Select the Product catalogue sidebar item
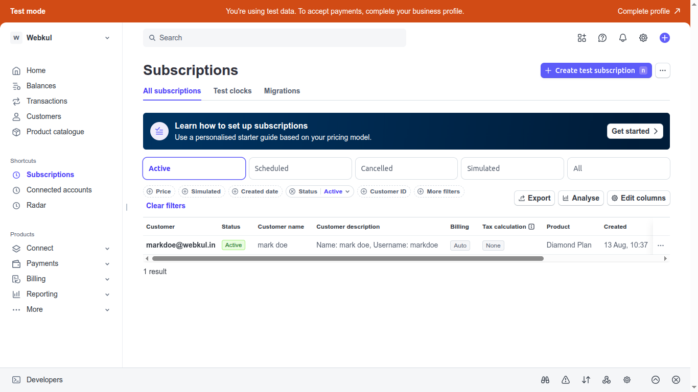 (x=55, y=131)
